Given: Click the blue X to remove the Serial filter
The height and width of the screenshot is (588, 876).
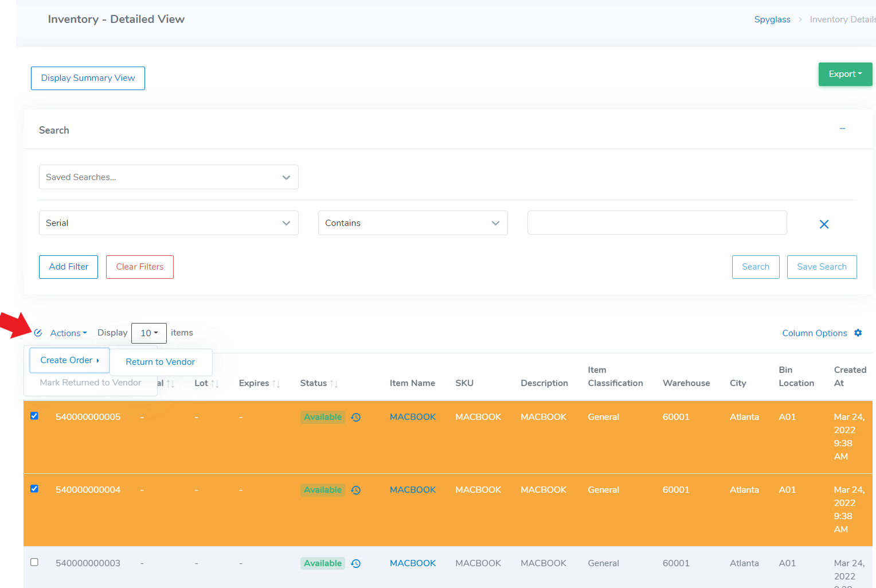Looking at the screenshot, I should (824, 224).
